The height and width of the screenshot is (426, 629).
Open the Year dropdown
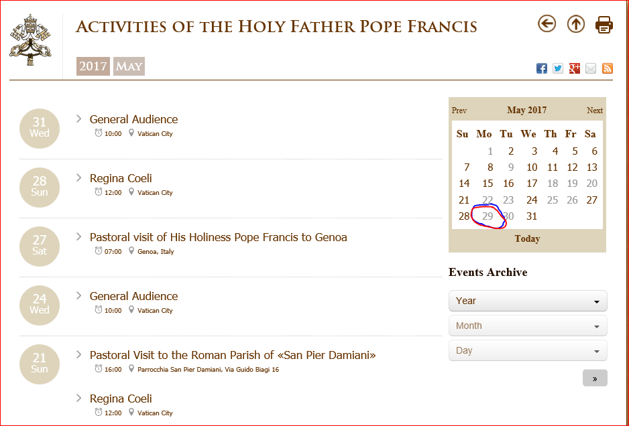tap(528, 301)
